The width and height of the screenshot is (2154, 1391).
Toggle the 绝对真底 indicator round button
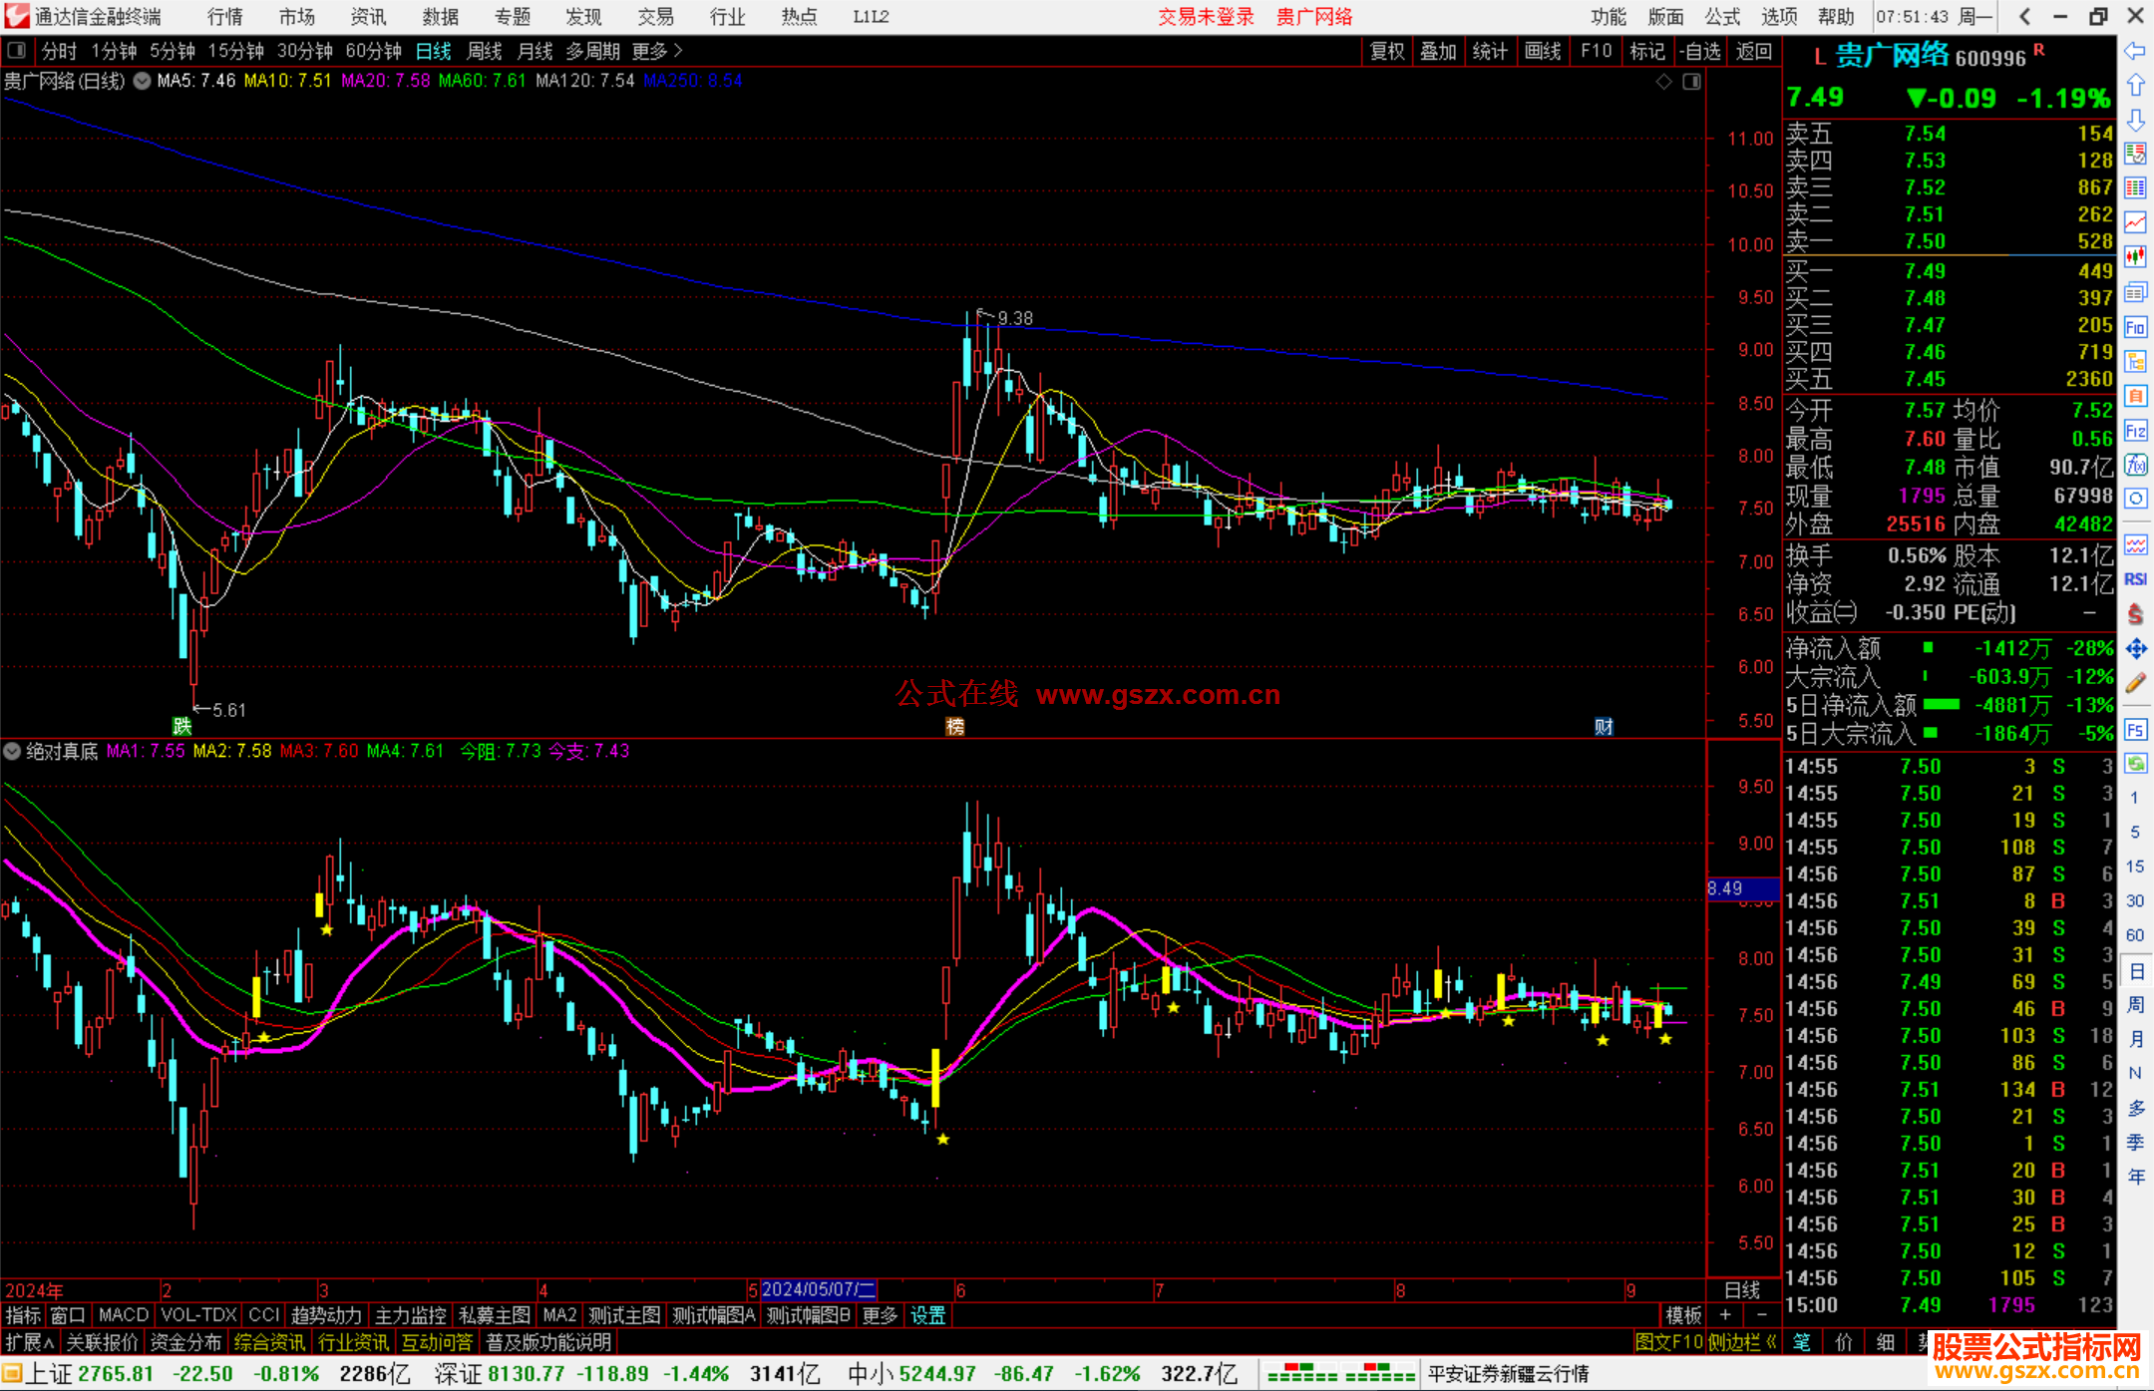12,751
